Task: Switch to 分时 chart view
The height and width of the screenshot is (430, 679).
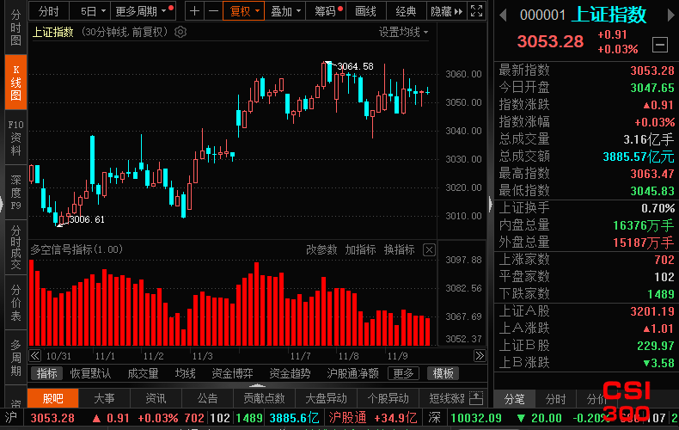Action: [48, 11]
